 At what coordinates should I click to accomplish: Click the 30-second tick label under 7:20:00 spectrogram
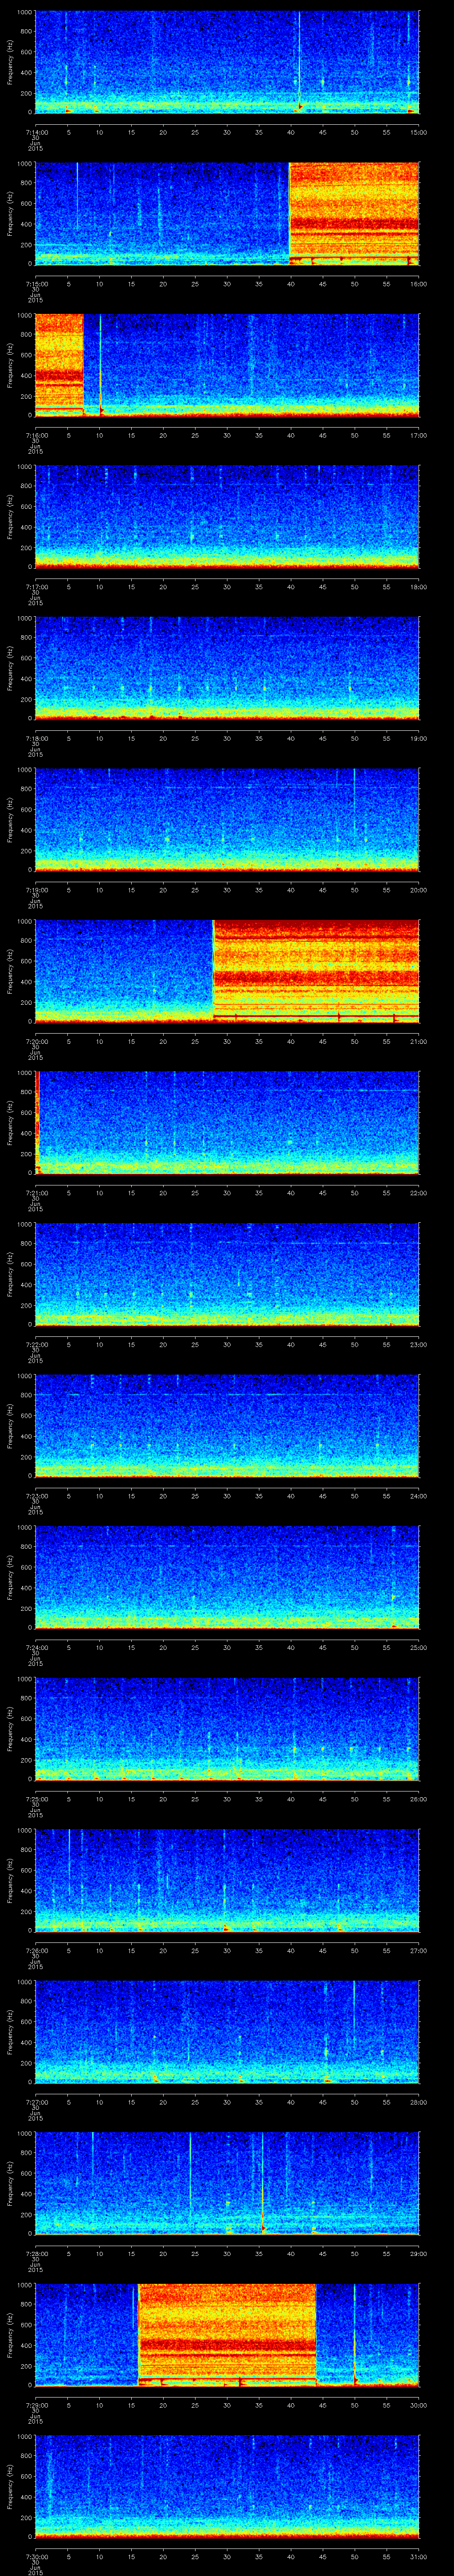227,1041
